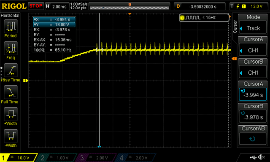
Task: Select the -Width measurement icon
Action: [x=11, y=136]
